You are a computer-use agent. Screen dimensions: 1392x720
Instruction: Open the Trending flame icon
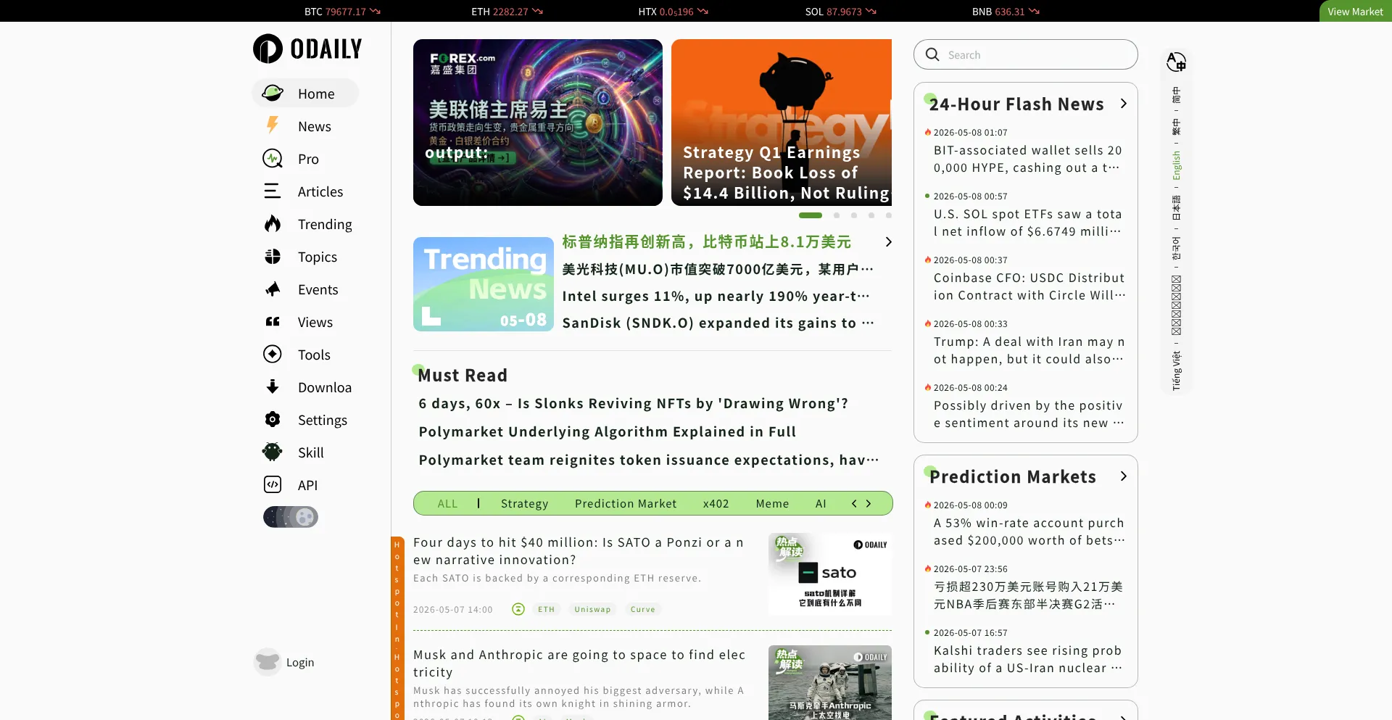click(273, 223)
